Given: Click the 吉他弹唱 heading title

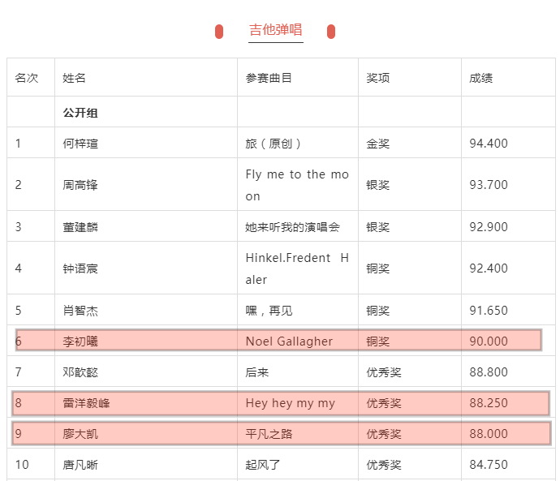Looking at the screenshot, I should tap(276, 30).
